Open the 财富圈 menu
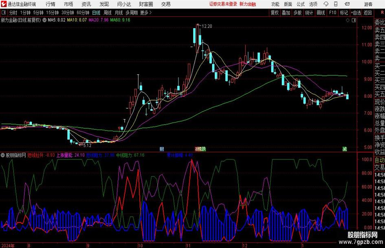 pos(146,4)
